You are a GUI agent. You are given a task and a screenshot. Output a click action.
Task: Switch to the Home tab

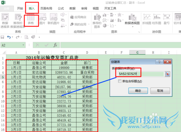(x=20, y=8)
